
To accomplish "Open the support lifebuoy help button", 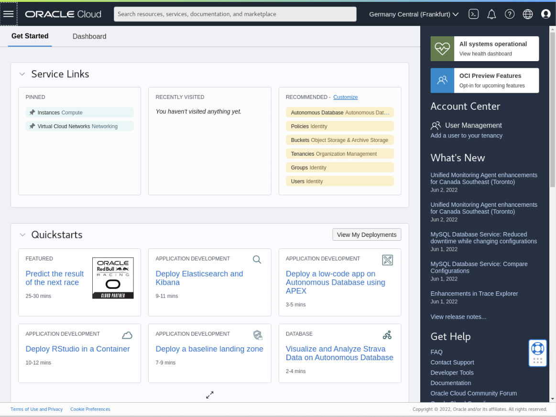I will pos(537,349).
